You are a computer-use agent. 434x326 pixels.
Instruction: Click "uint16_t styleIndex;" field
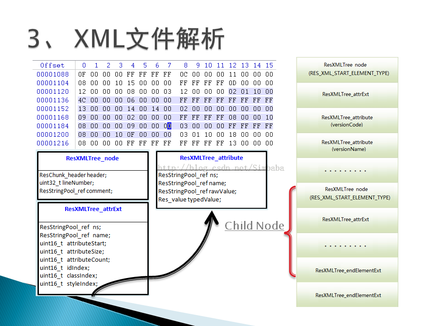pyautogui.click(x=69, y=283)
